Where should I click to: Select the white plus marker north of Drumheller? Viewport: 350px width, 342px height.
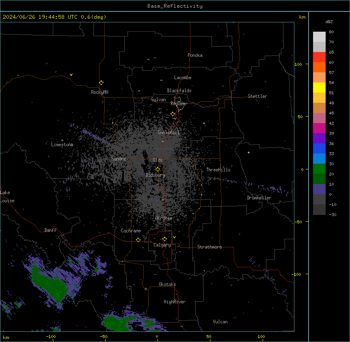248,152
